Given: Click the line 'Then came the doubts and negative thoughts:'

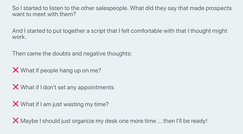Looking at the screenshot, I should pos(72,53).
